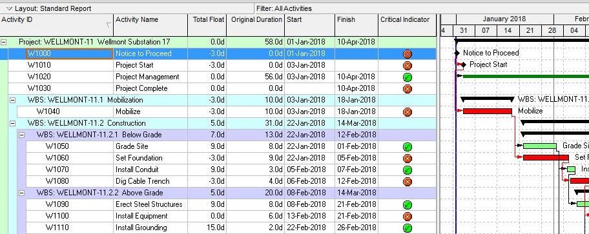Collapse WBS WELLMONT-11.2.2 Above Grade group
This screenshot has height=234, width=589.
[x=21, y=193]
